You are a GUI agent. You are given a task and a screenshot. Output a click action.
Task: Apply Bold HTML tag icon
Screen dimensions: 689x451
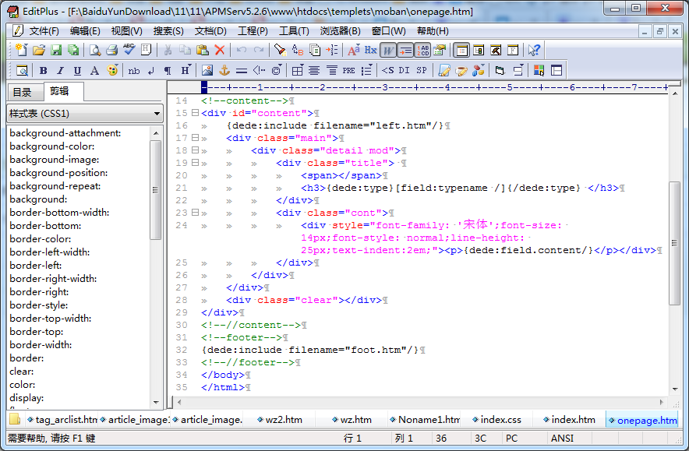click(43, 70)
